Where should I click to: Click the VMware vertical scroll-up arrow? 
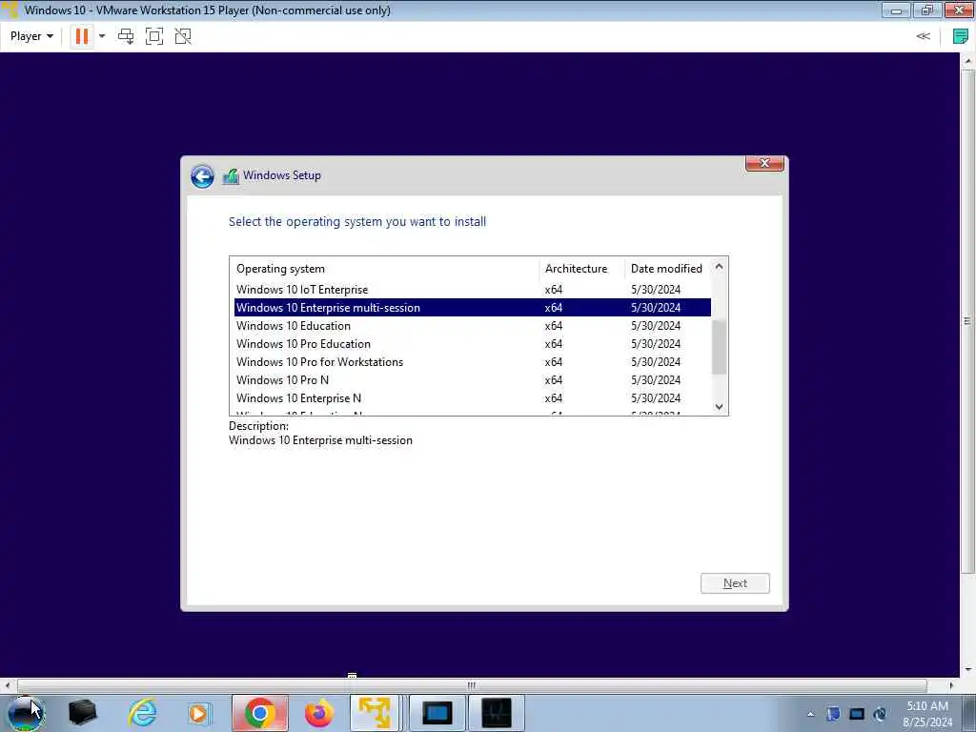968,60
